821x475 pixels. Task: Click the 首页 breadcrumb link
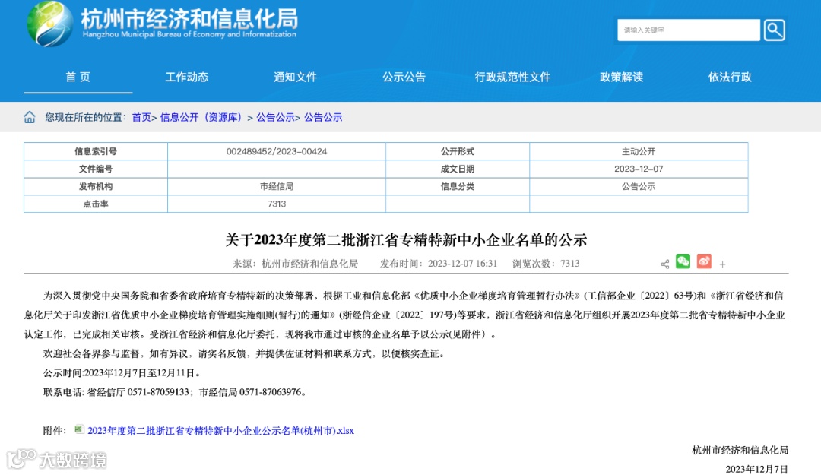pos(141,117)
